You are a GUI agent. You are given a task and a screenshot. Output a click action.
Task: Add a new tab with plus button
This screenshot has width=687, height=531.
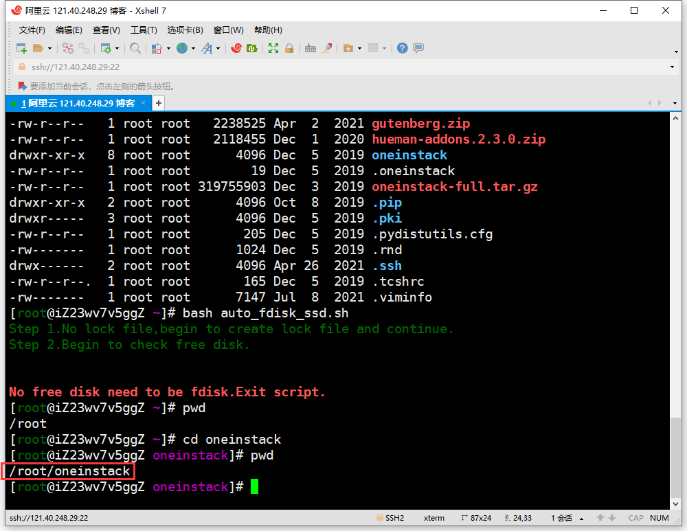pos(159,103)
